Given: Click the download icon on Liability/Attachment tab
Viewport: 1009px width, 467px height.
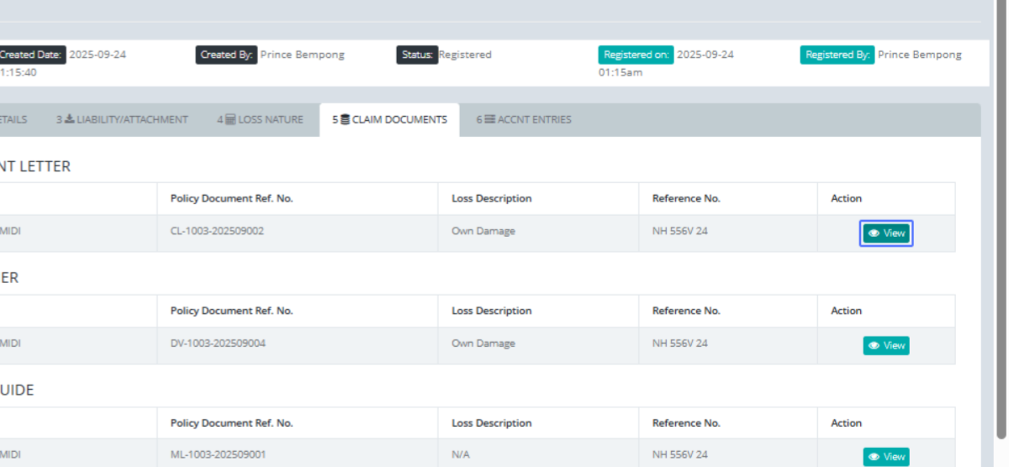Looking at the screenshot, I should pos(70,120).
